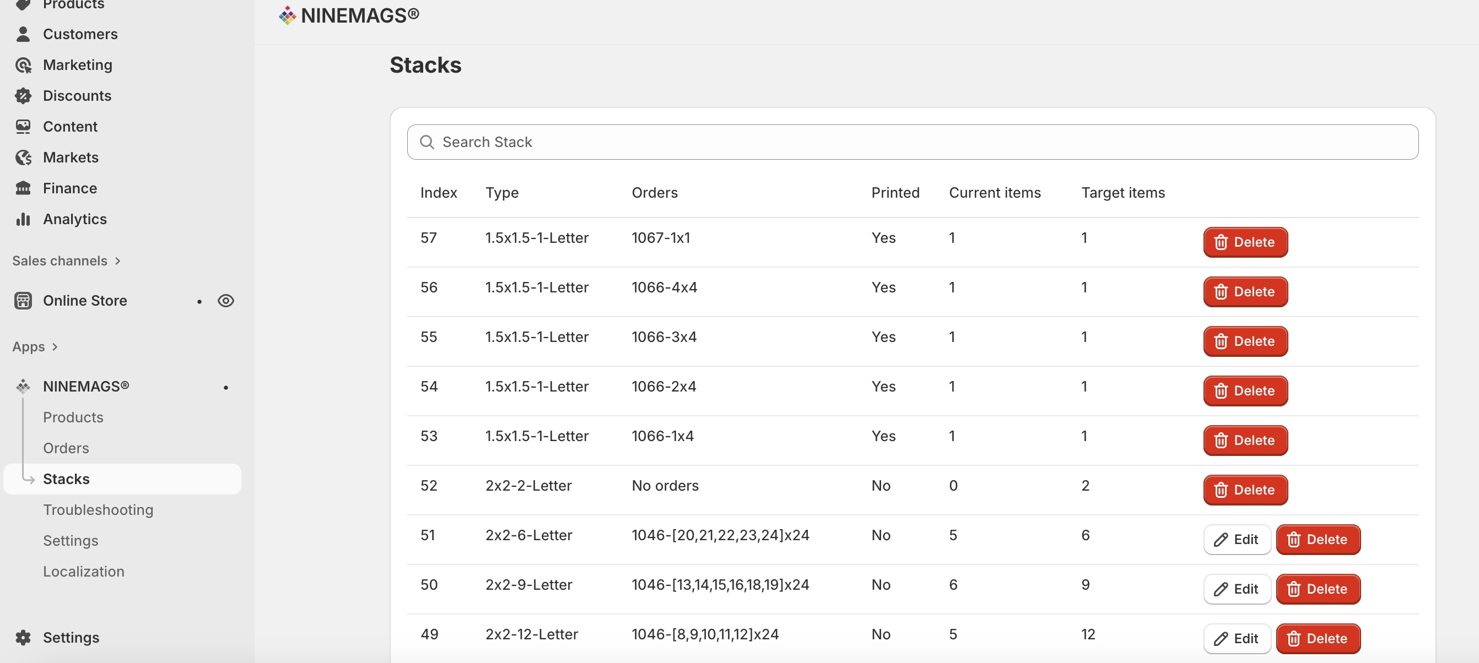The width and height of the screenshot is (1479, 663).
Task: Open the NINEMAGS app in sidebar
Action: 85,387
